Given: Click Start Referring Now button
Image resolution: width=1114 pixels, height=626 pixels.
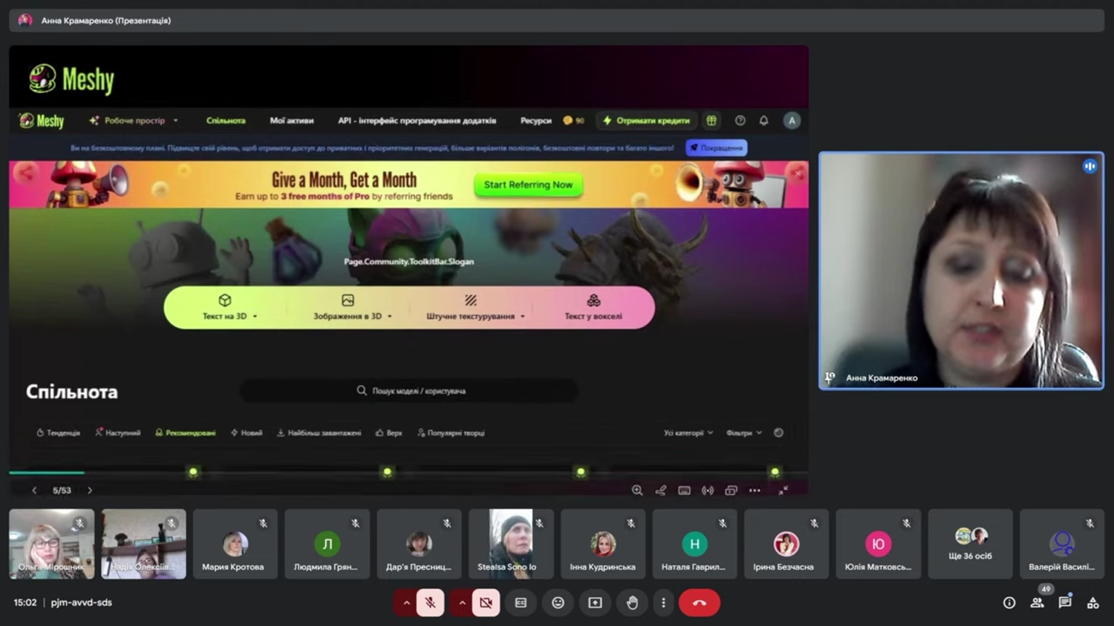Looking at the screenshot, I should point(528,185).
